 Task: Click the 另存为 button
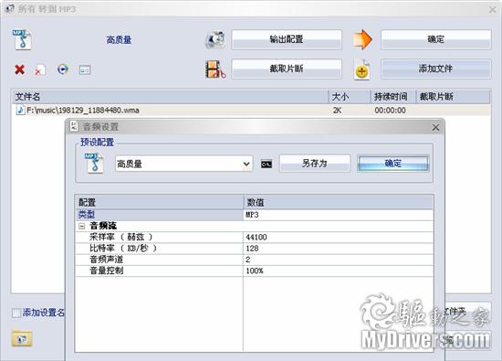pos(315,164)
